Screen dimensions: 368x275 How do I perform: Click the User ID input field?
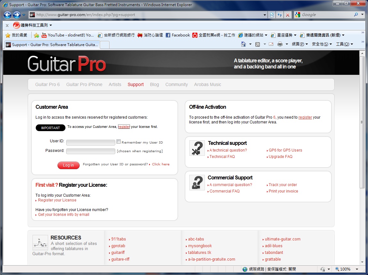(91, 142)
